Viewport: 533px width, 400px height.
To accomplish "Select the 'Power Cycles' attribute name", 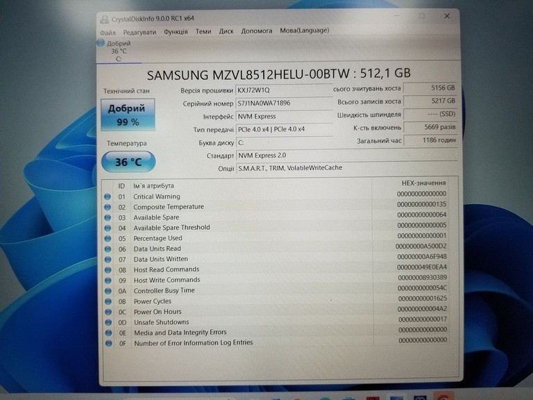I will (x=153, y=301).
